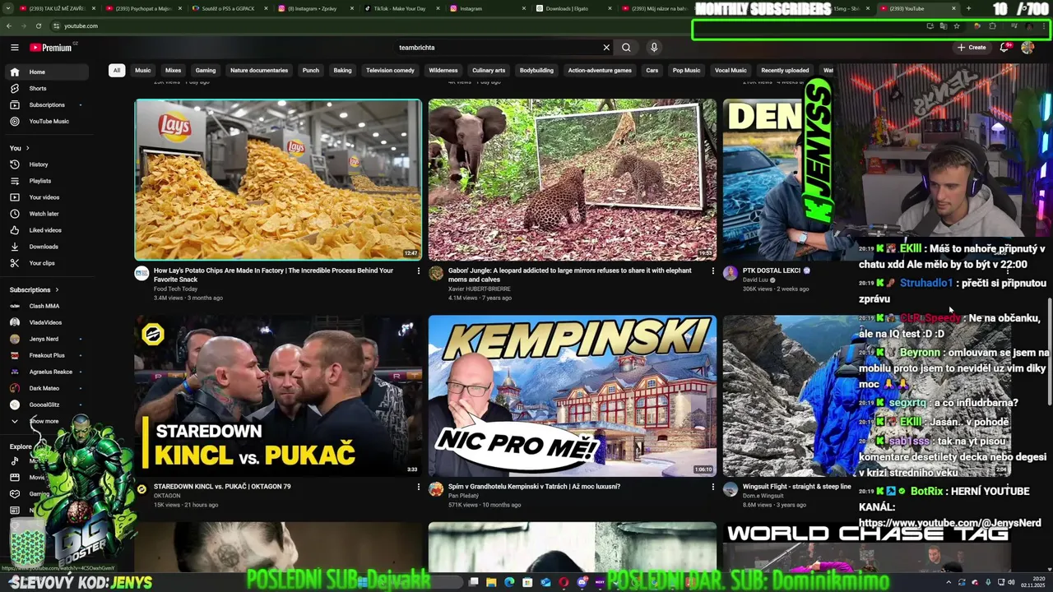Select Home in the sidebar
Image resolution: width=1053 pixels, height=592 pixels.
click(x=47, y=72)
